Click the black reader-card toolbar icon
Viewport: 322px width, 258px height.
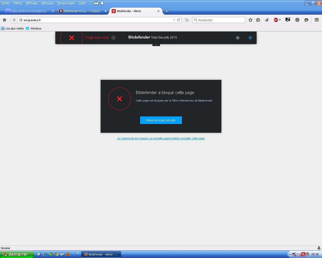[x=288, y=20]
